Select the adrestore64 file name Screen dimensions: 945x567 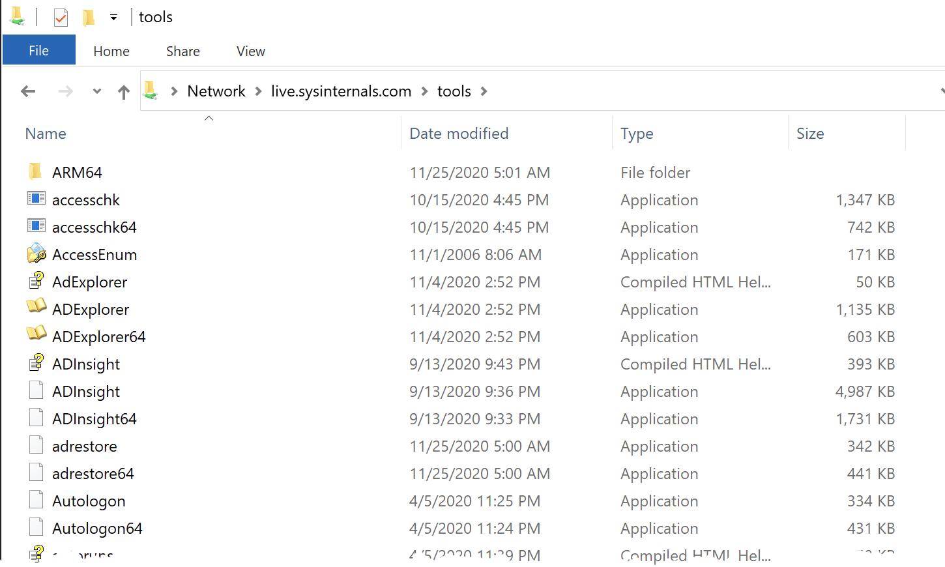click(x=93, y=474)
